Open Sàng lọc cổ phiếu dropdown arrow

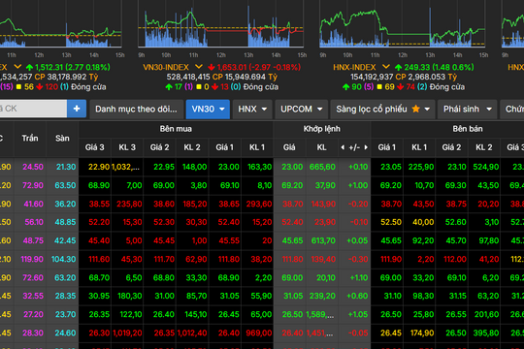427,110
